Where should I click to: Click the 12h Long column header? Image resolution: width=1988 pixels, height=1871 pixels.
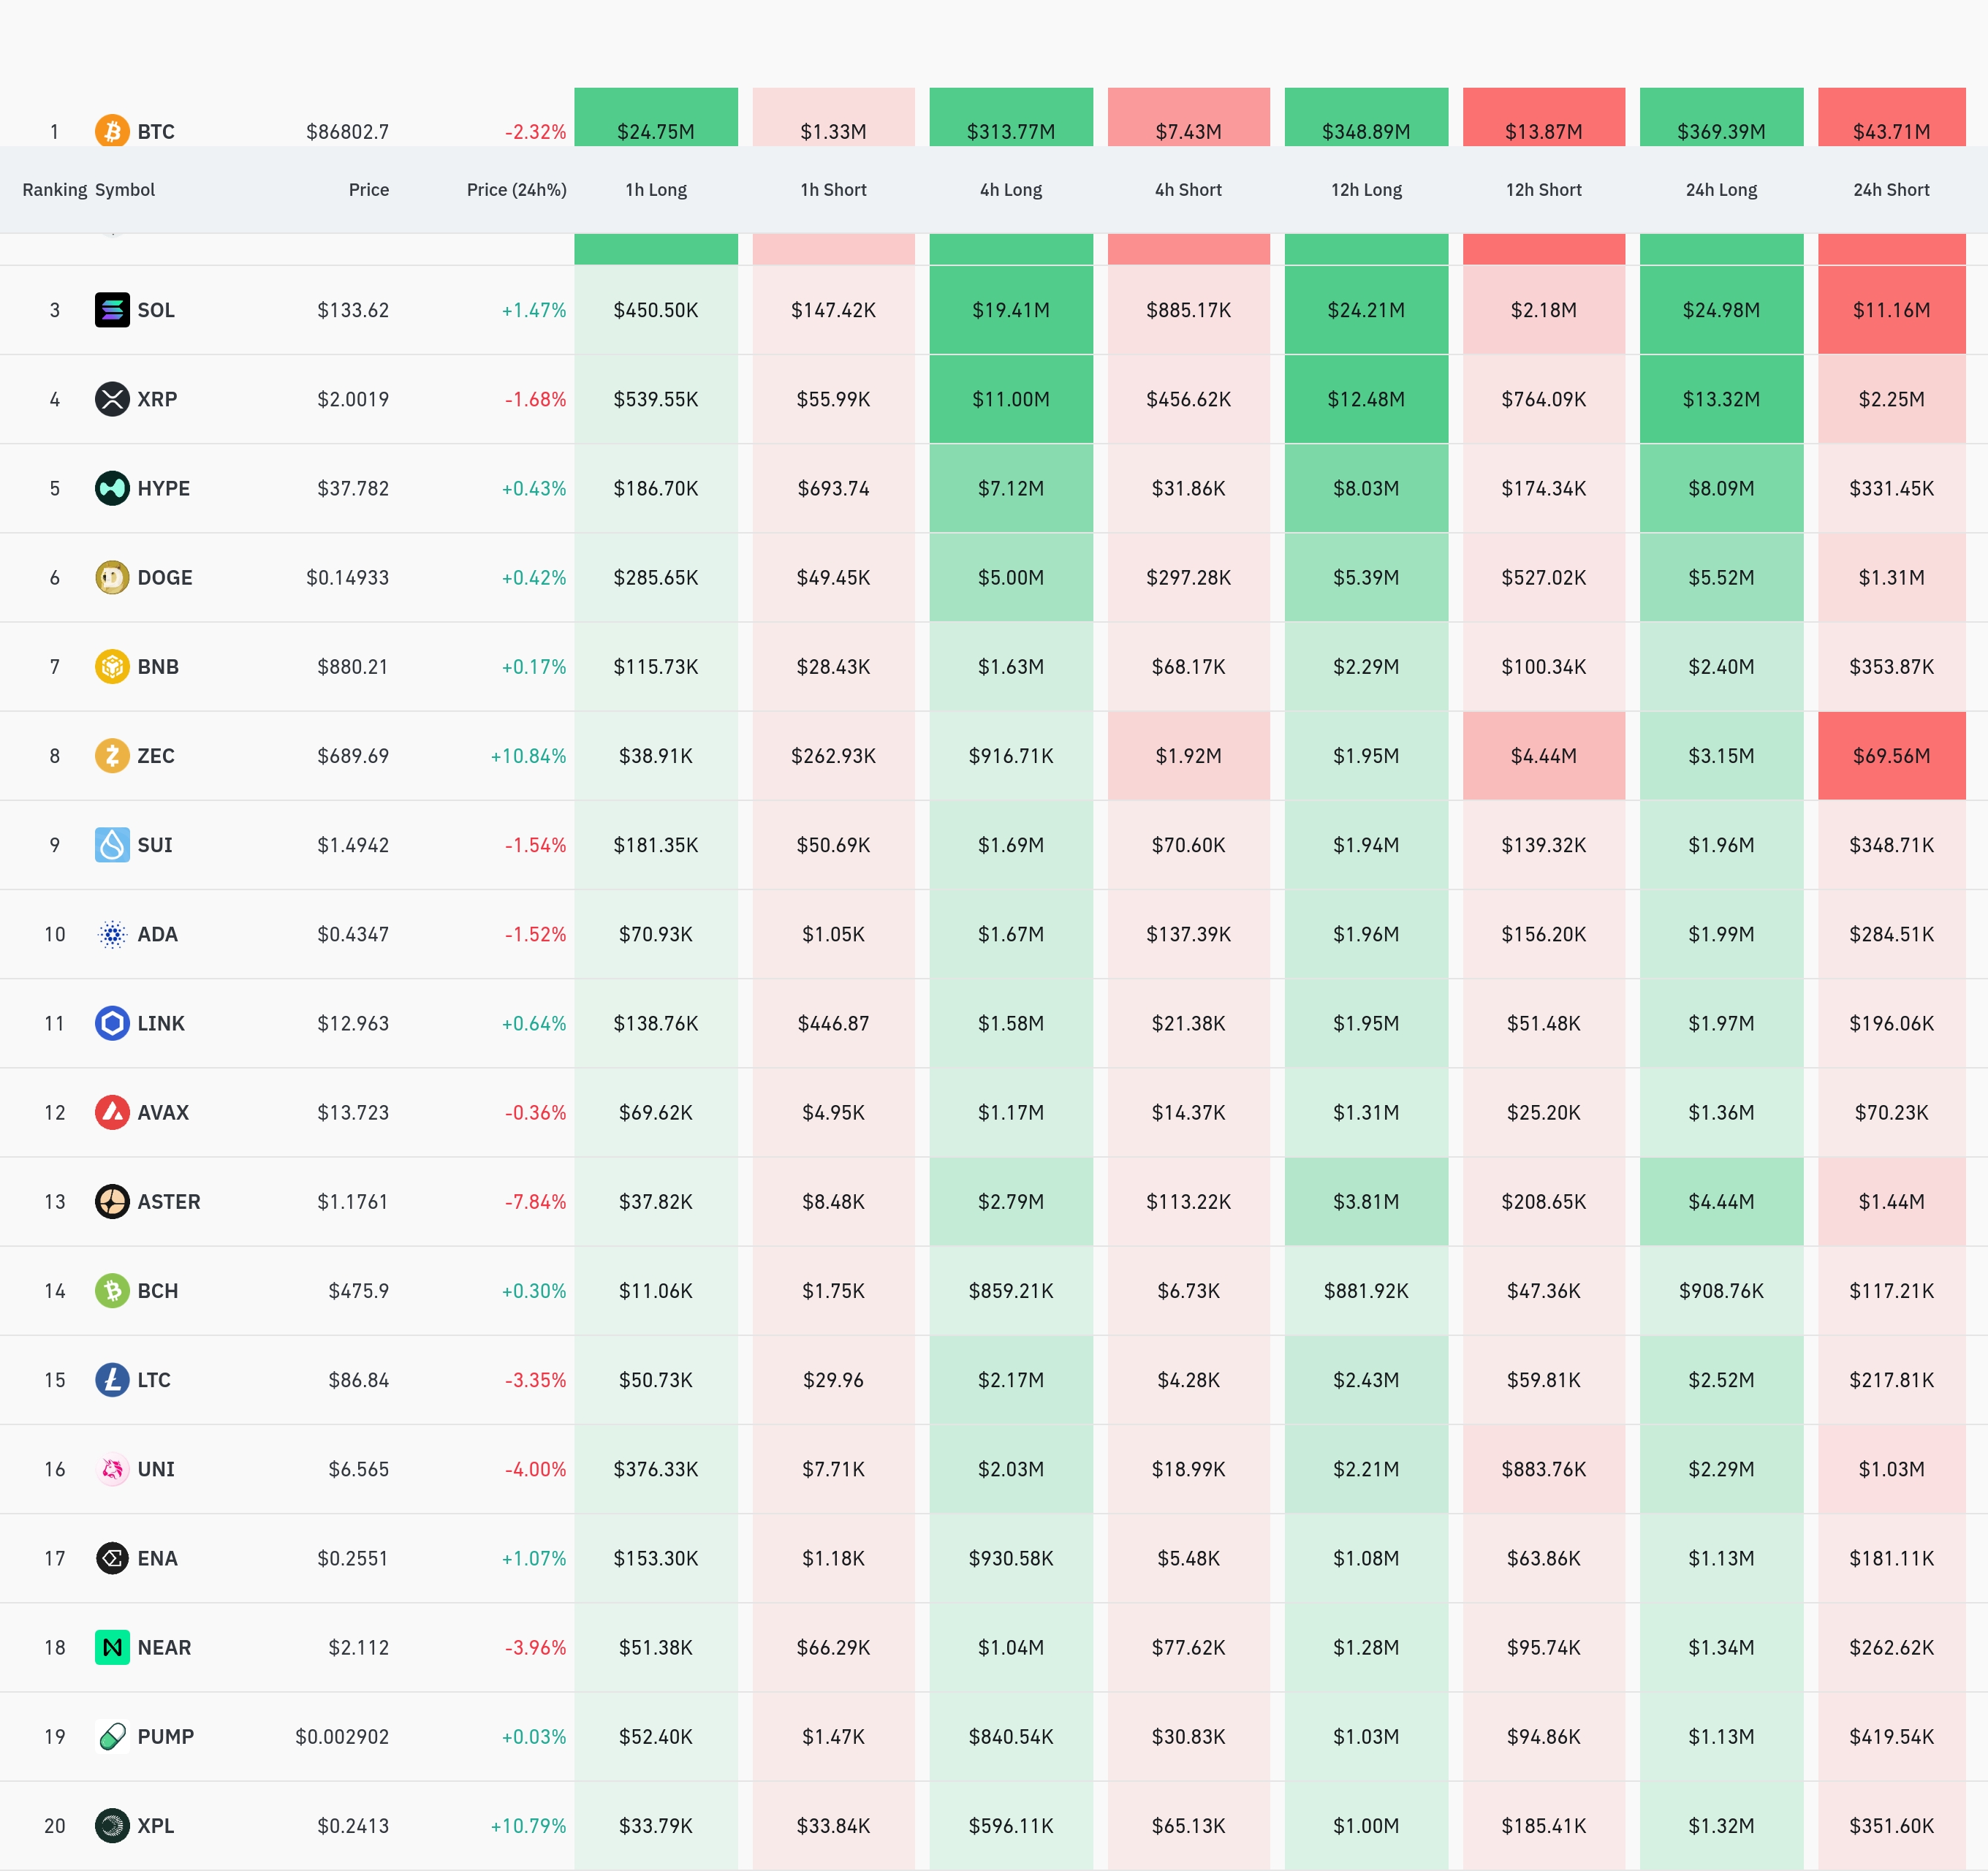point(1365,190)
